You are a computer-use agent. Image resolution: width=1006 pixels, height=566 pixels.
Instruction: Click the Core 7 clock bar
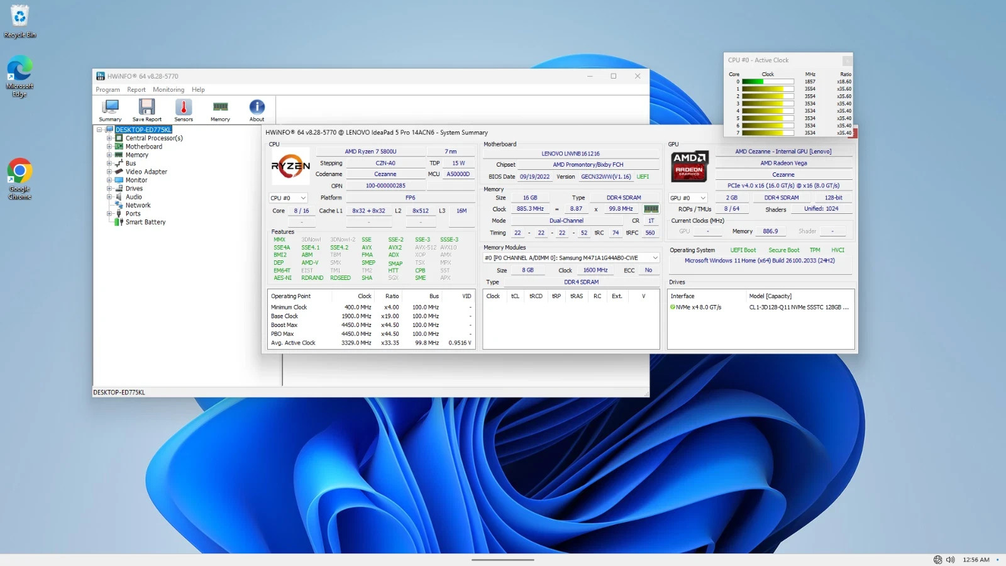point(768,133)
